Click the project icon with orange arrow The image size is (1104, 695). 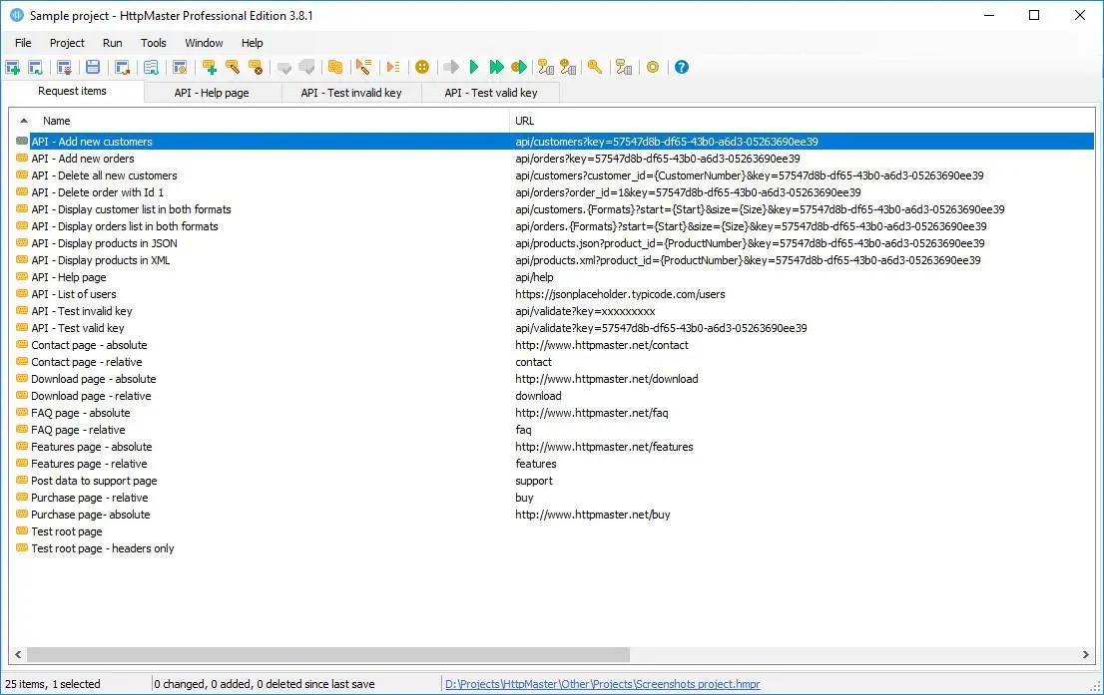[122, 67]
